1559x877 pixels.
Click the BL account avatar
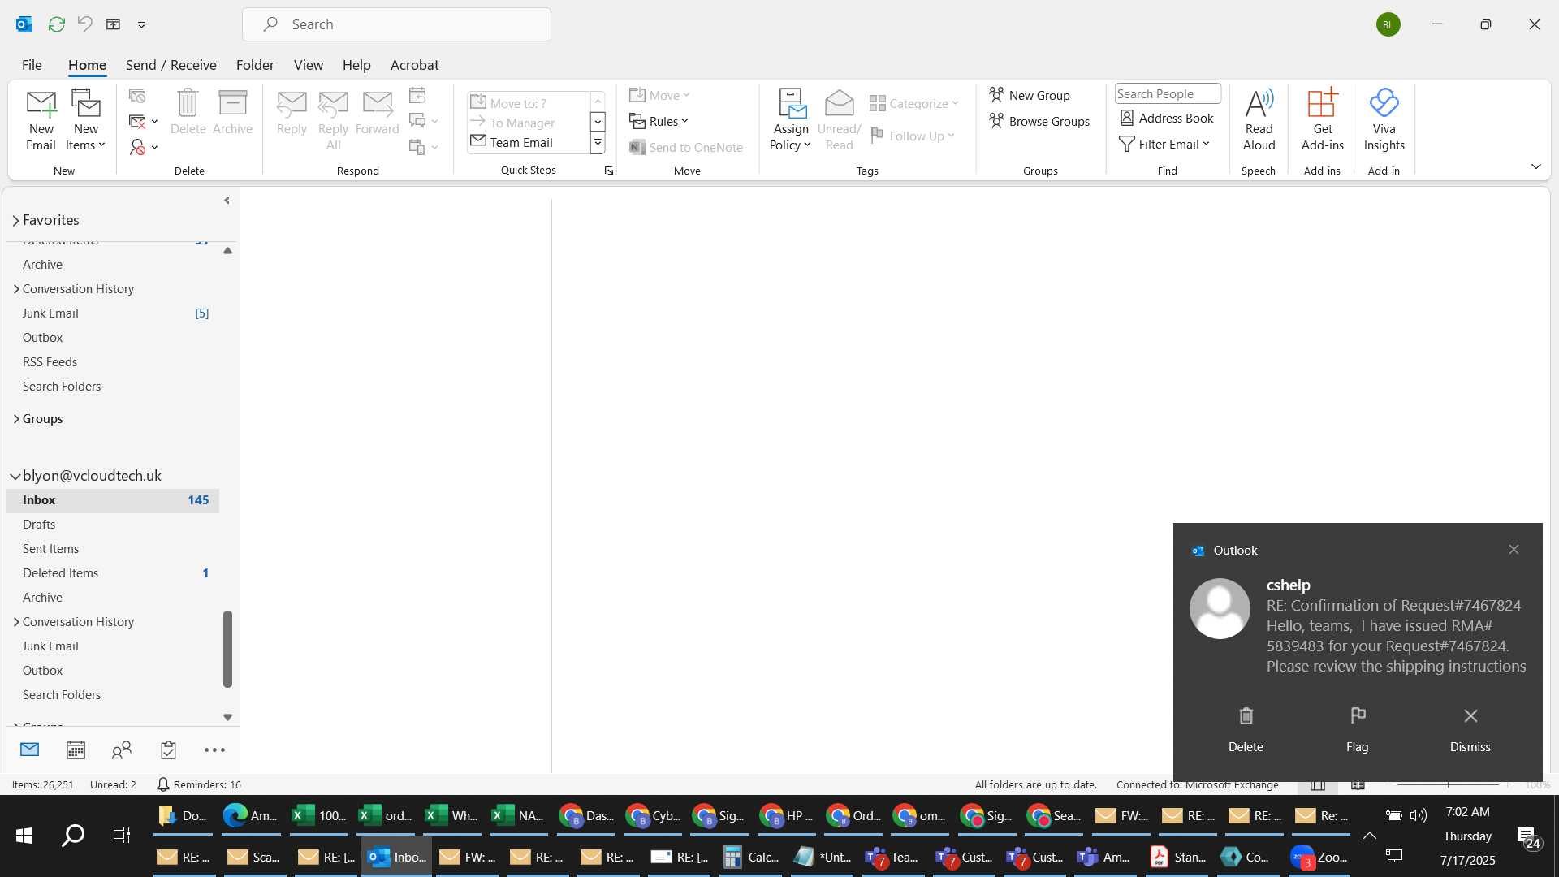pyautogui.click(x=1388, y=24)
